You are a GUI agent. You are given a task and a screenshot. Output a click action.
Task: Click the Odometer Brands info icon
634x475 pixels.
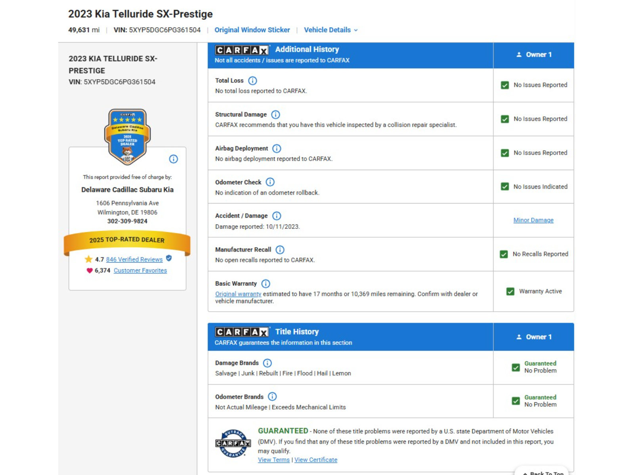272,397
